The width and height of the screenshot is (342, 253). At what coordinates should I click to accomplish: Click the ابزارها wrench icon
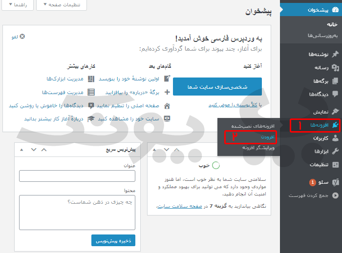335,151
